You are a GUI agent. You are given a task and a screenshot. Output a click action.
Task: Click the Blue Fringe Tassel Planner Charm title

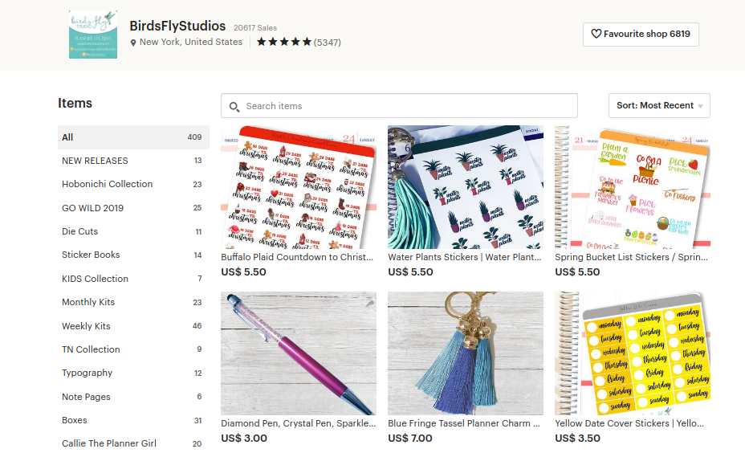[464, 423]
